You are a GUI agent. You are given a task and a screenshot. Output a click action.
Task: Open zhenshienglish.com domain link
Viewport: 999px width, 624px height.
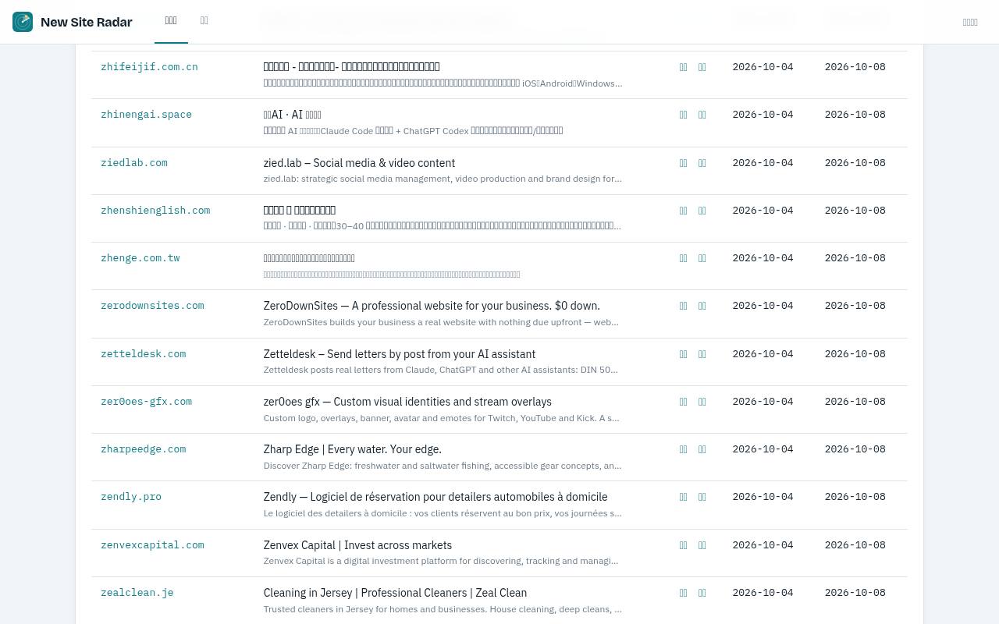[x=155, y=211]
